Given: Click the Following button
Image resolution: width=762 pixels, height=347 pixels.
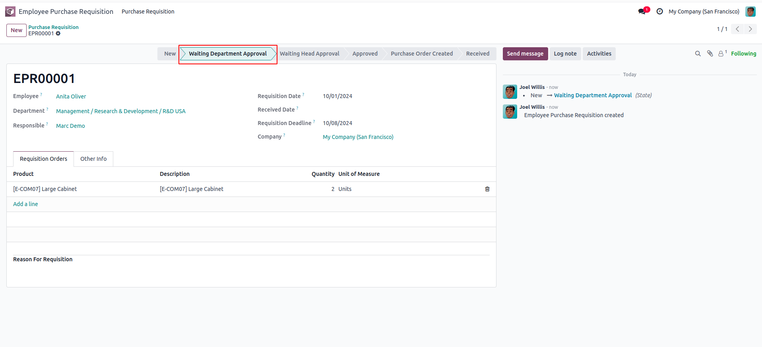Looking at the screenshot, I should point(743,54).
